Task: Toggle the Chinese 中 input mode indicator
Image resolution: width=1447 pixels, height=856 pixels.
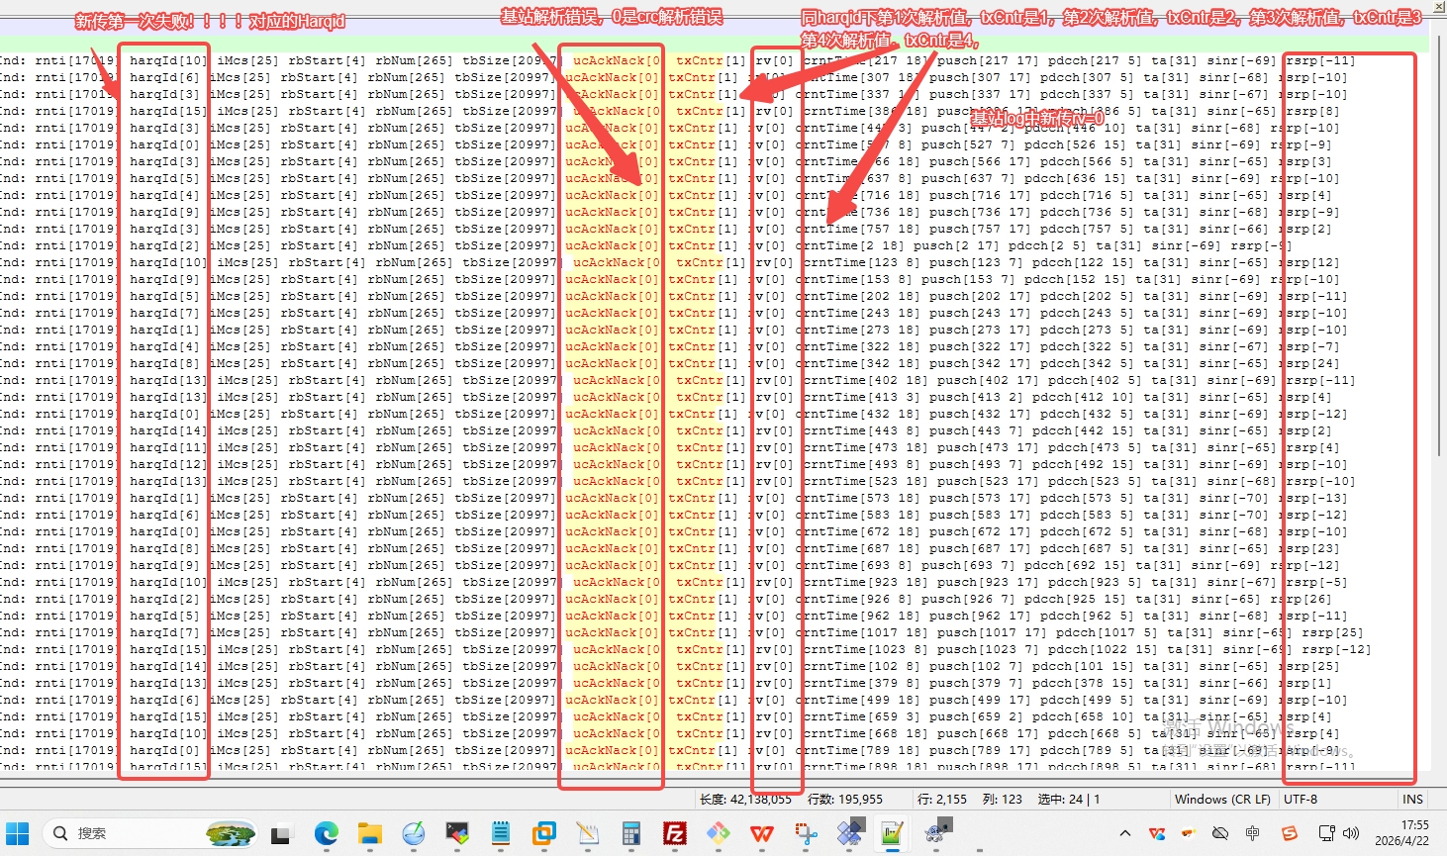Action: coord(1253,833)
